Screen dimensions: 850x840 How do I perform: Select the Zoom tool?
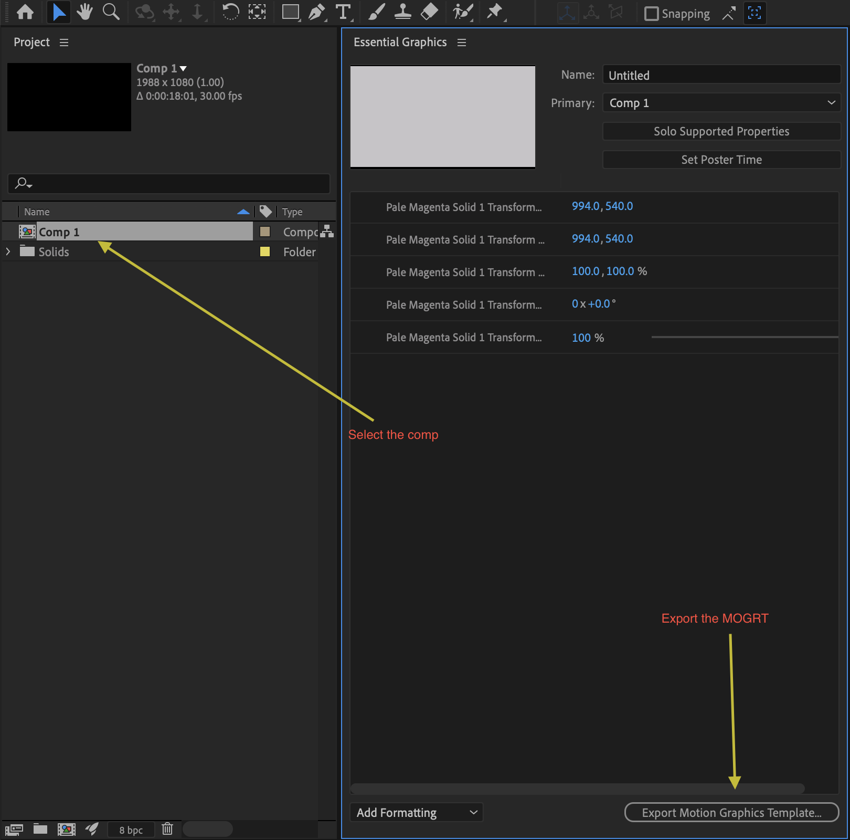click(x=110, y=12)
